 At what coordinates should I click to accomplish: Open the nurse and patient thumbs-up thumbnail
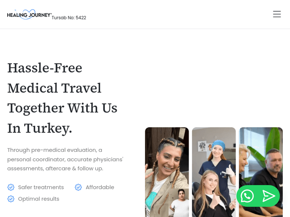coord(214,172)
